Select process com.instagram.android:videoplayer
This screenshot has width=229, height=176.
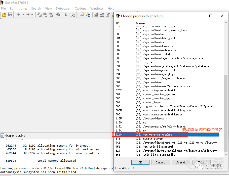[x=167, y=110]
